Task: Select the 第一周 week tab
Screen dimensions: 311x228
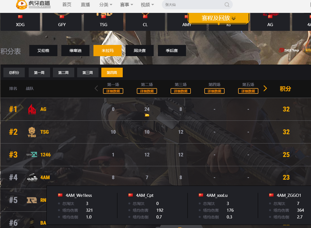Action: click(39, 72)
